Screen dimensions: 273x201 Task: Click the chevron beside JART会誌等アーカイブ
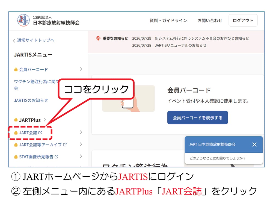[x=81, y=144]
